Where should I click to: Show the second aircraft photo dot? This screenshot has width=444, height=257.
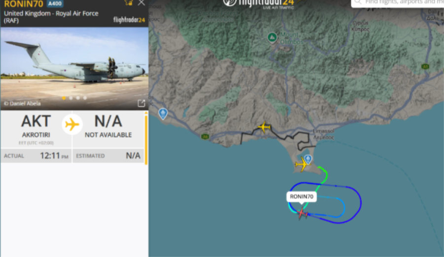pyautogui.click(x=71, y=98)
